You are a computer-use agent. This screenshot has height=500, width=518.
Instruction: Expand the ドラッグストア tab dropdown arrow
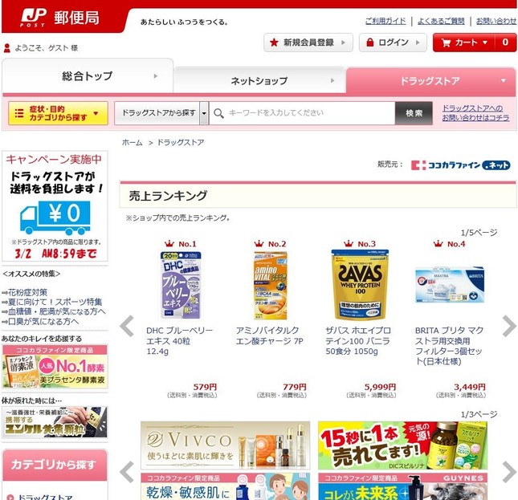(504, 80)
